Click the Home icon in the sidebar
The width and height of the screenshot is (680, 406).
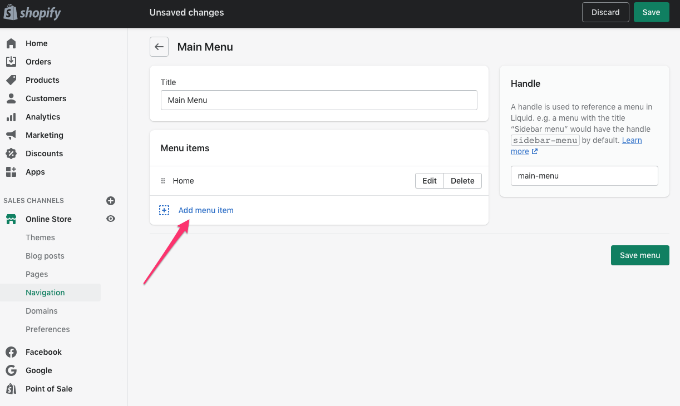(x=11, y=43)
